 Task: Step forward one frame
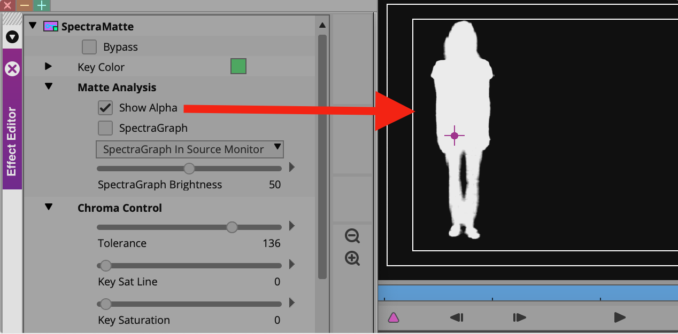pos(519,317)
